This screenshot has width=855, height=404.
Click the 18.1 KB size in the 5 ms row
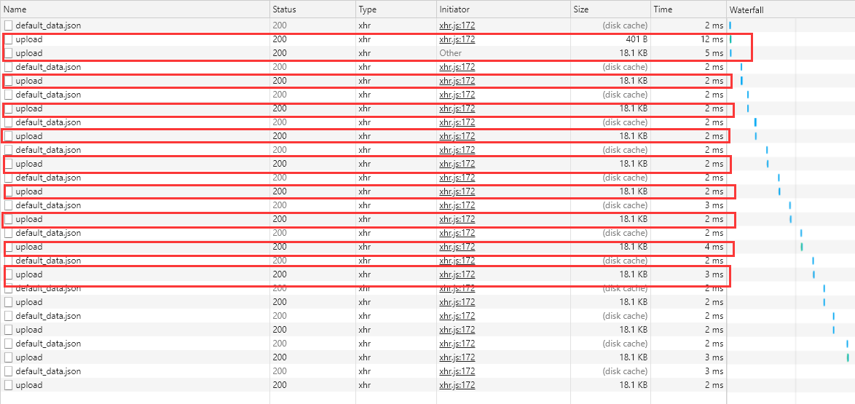click(x=634, y=53)
